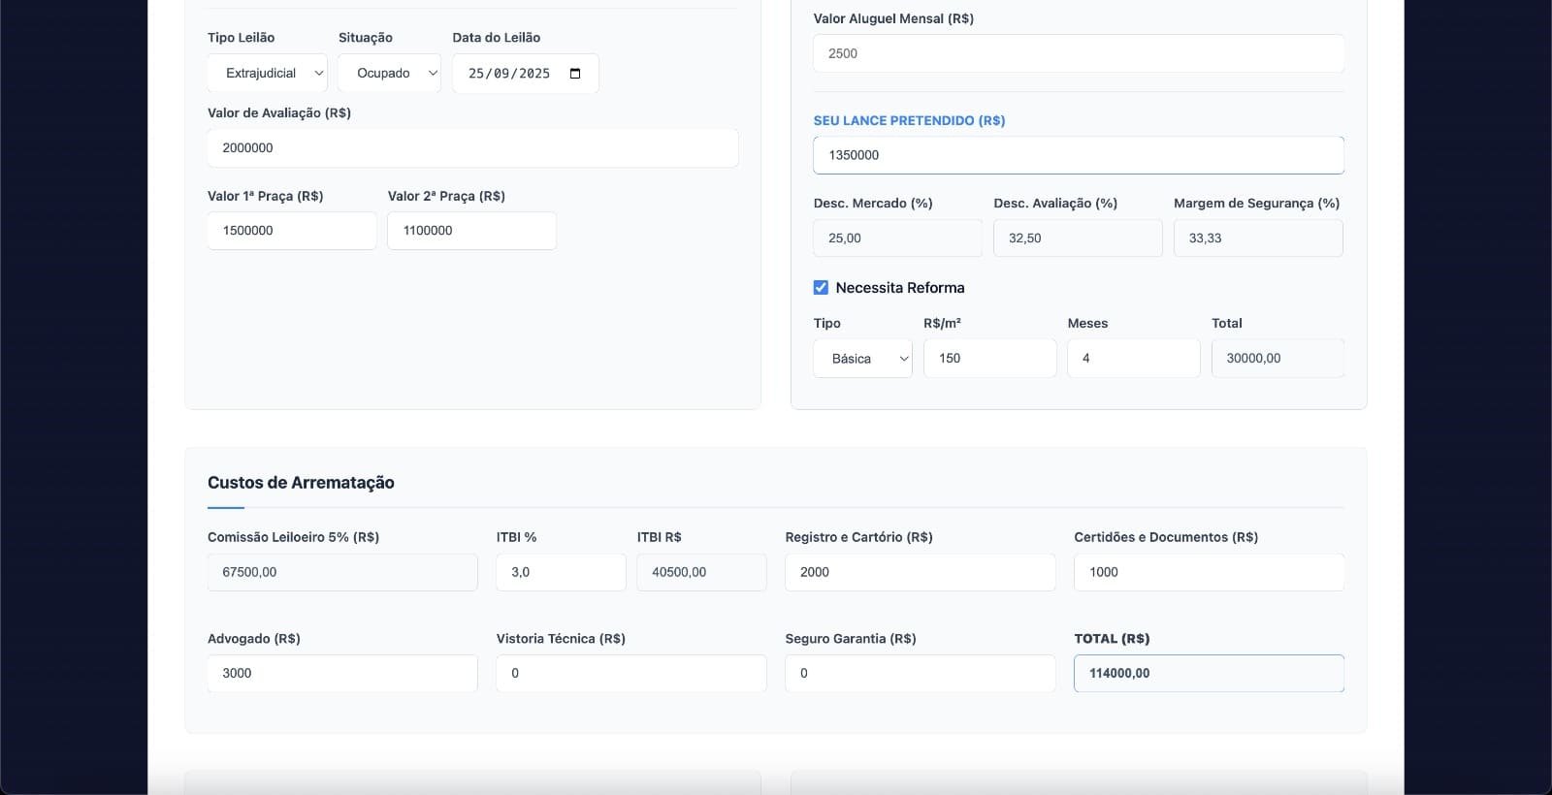This screenshot has width=1552, height=795.
Task: Open the calendar picker icon in Data do Leilão
Action: [575, 74]
